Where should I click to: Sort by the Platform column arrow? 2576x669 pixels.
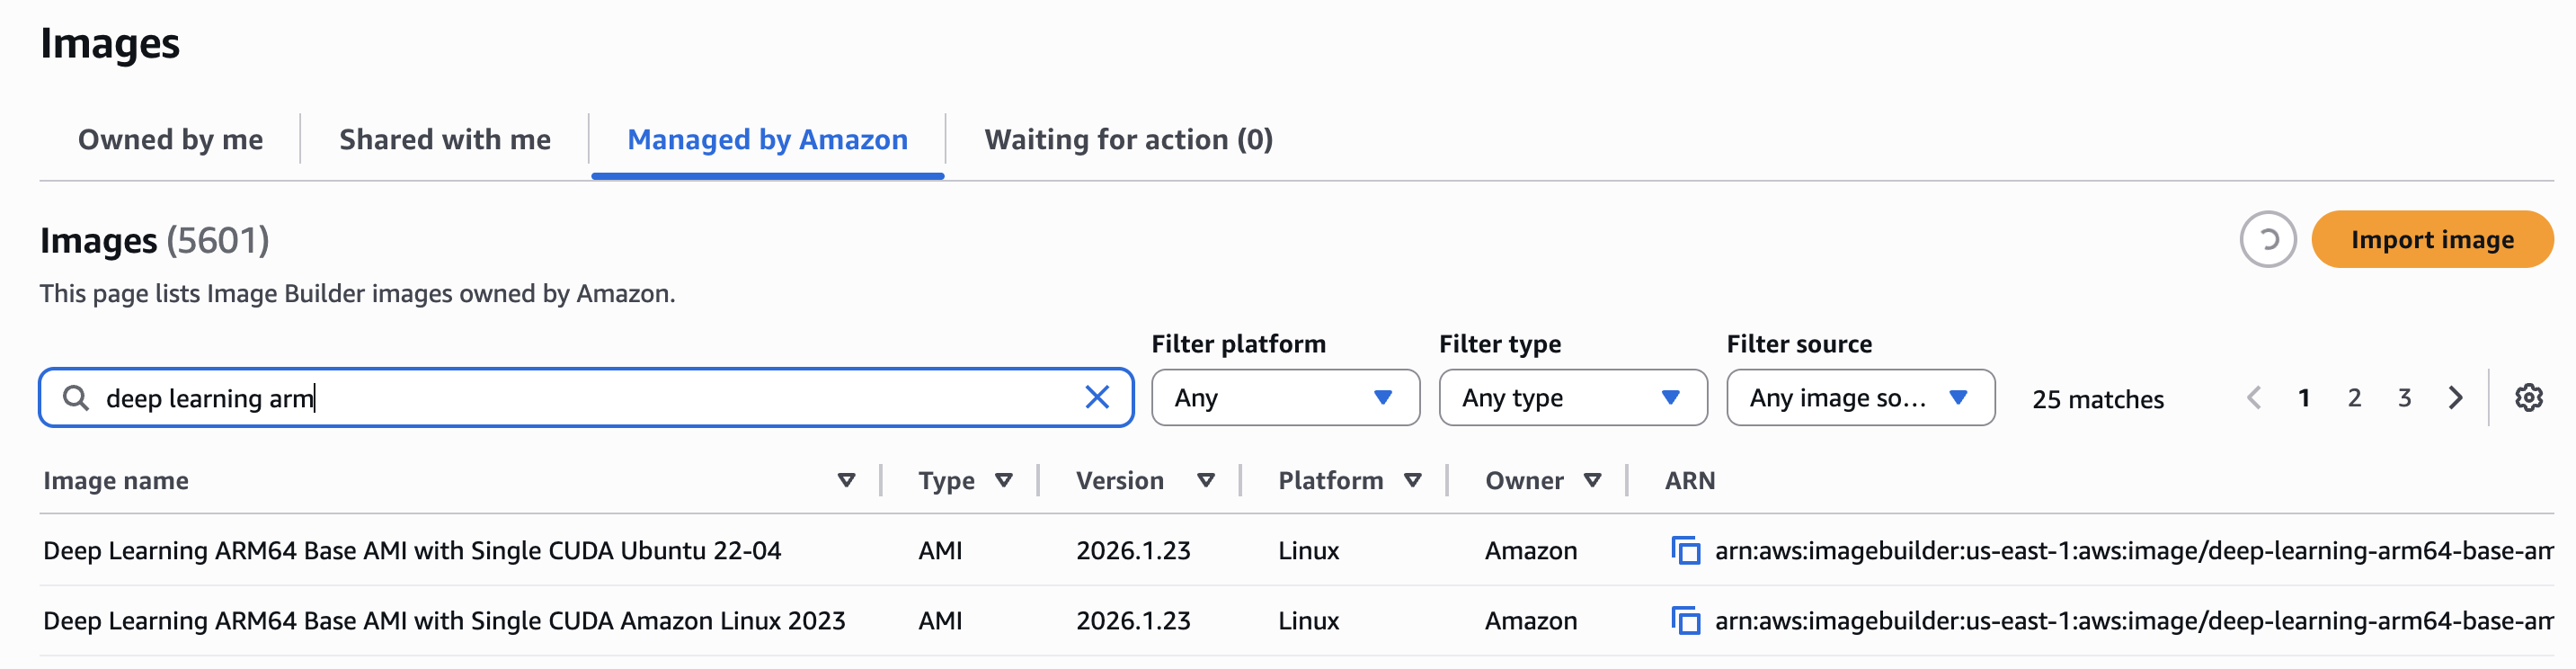pos(1412,479)
